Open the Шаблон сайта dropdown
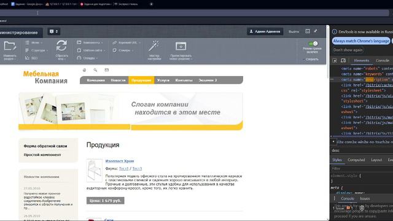 (x=91, y=50)
